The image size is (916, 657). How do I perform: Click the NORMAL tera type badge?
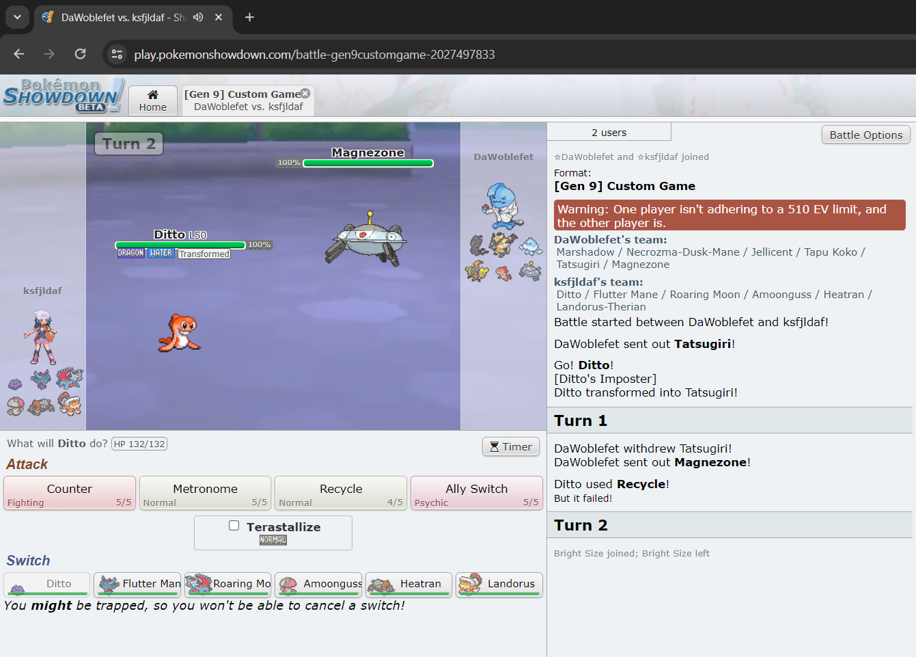coord(273,540)
